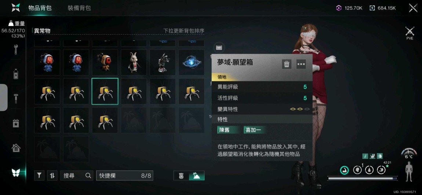Select the bottle consumables category in sidebar
422x195 pixels.
tap(16, 74)
